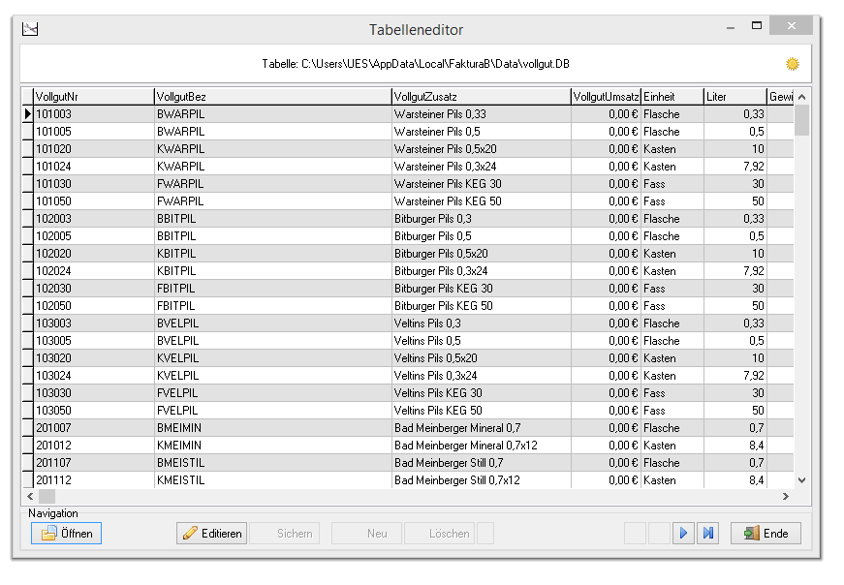Click VollgutNr cell 103003
The width and height of the screenshot is (844, 585).
point(94,323)
